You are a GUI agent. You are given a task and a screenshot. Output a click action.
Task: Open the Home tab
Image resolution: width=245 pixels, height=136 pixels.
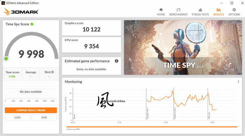pos(161,12)
